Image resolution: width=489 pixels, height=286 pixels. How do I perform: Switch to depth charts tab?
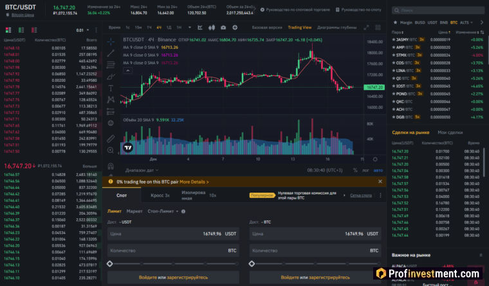pos(337,28)
